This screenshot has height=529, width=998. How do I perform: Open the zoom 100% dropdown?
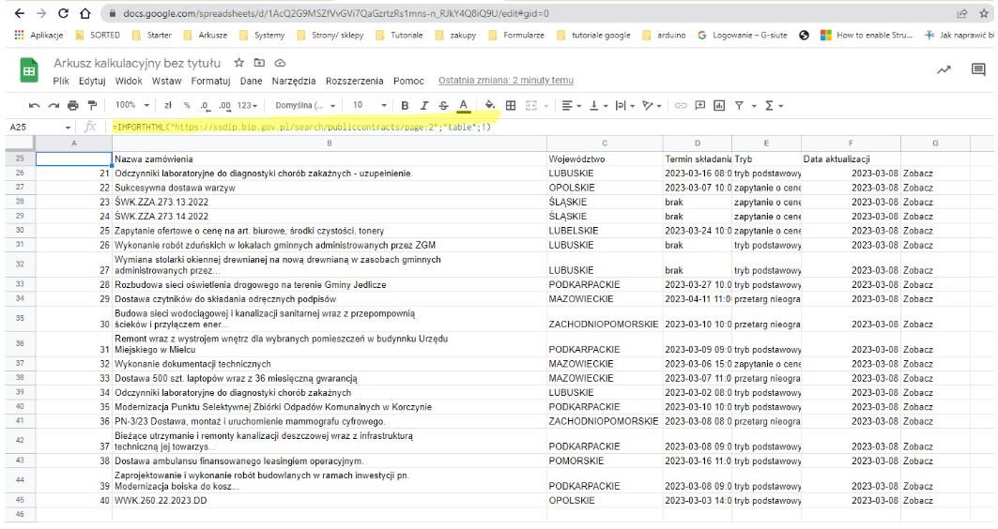pyautogui.click(x=131, y=105)
